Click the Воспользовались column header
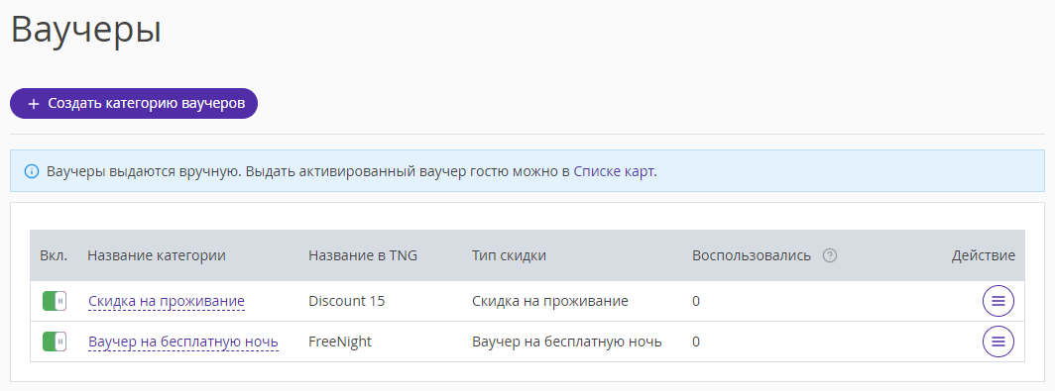 752,255
